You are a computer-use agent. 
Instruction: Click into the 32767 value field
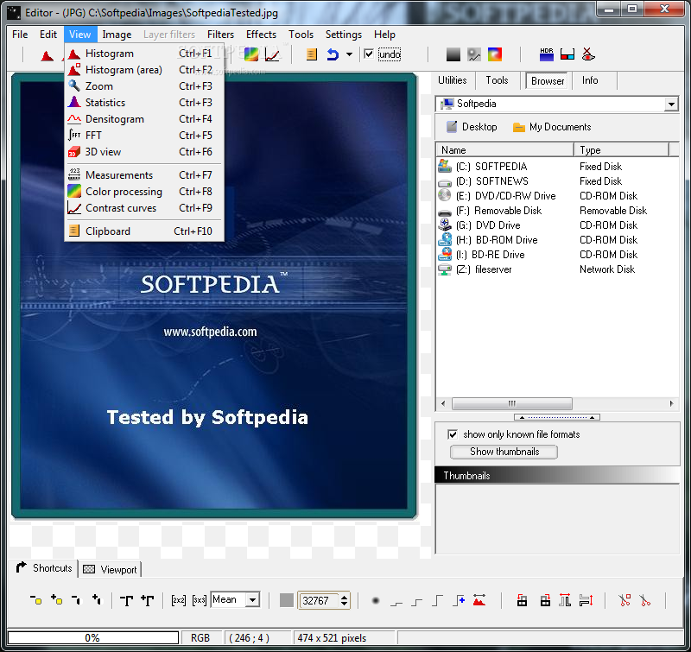coord(319,600)
